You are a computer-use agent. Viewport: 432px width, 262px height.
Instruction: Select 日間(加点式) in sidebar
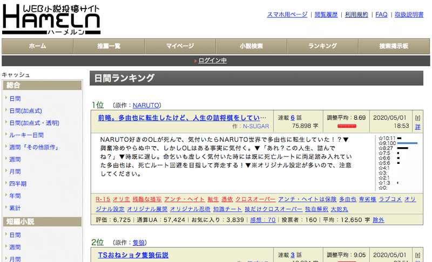(x=25, y=111)
